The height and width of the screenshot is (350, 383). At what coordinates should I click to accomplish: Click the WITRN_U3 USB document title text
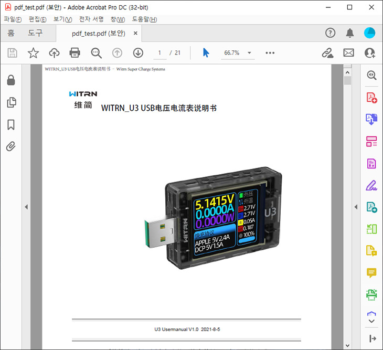pos(159,108)
